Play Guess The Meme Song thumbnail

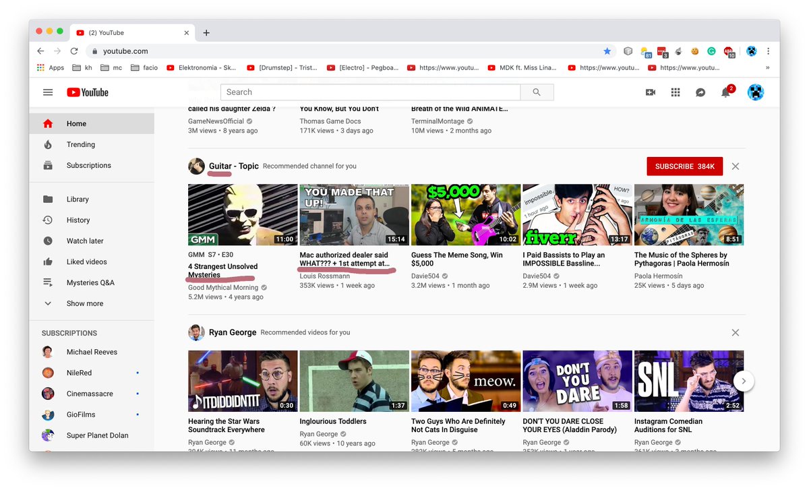[466, 215]
